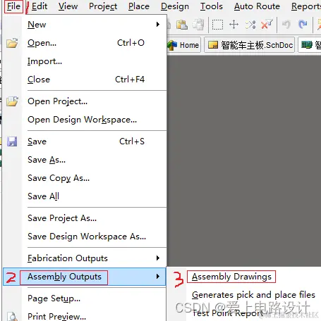The height and width of the screenshot is (321, 321).
Task: Open the Project menu
Action: tap(103, 6)
